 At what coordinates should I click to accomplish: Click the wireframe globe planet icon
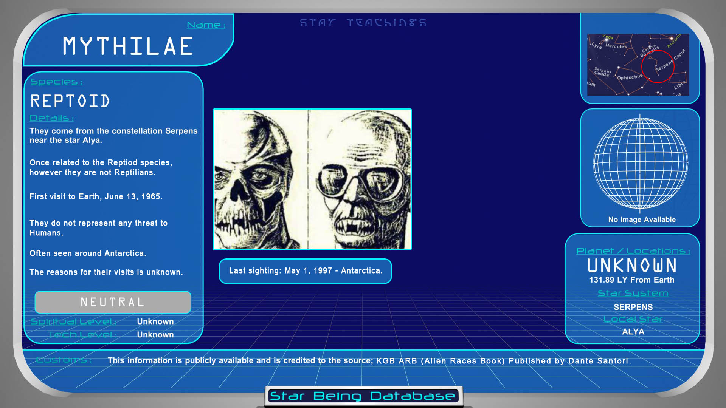[x=640, y=163]
